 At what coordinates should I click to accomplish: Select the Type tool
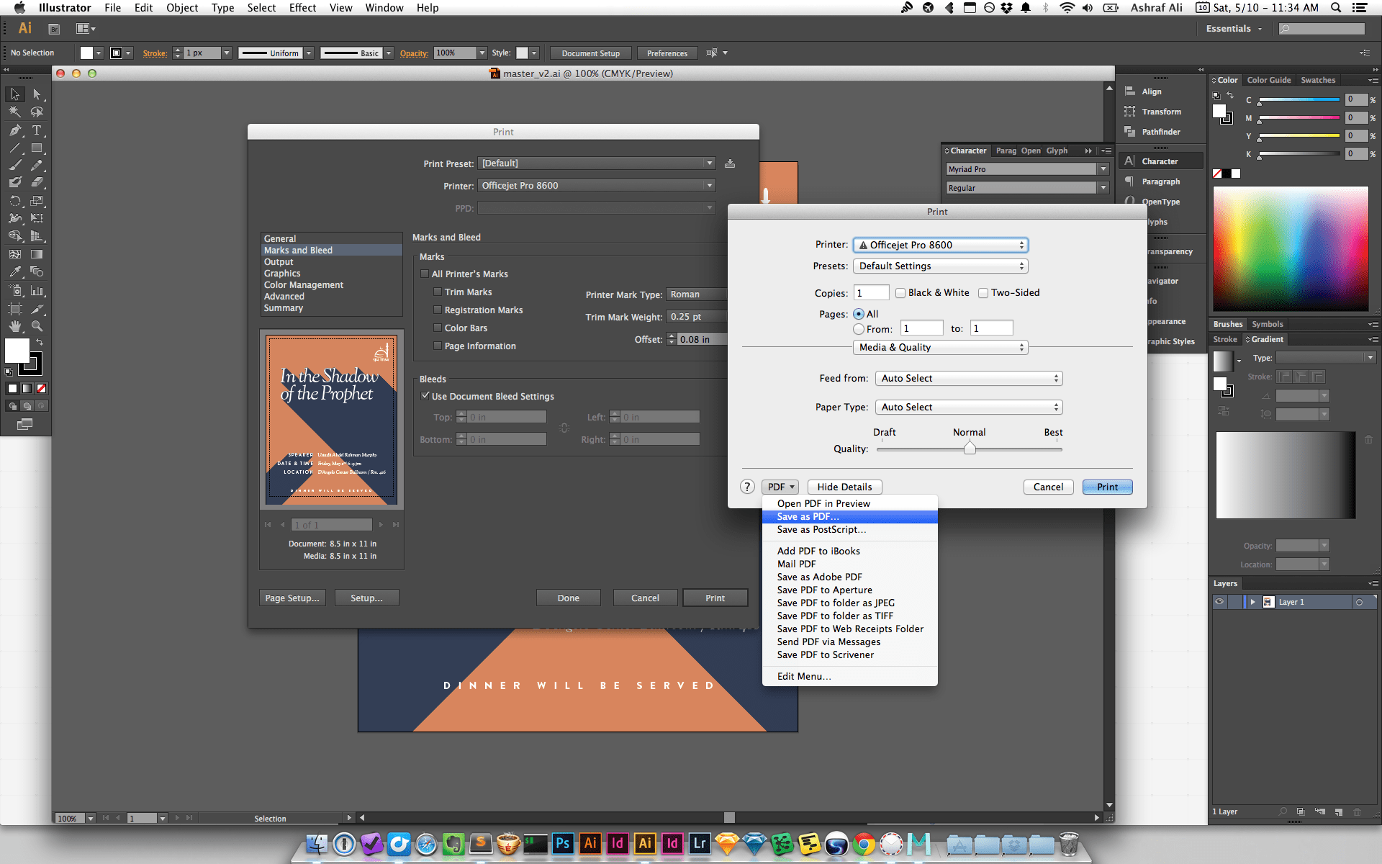(37, 130)
